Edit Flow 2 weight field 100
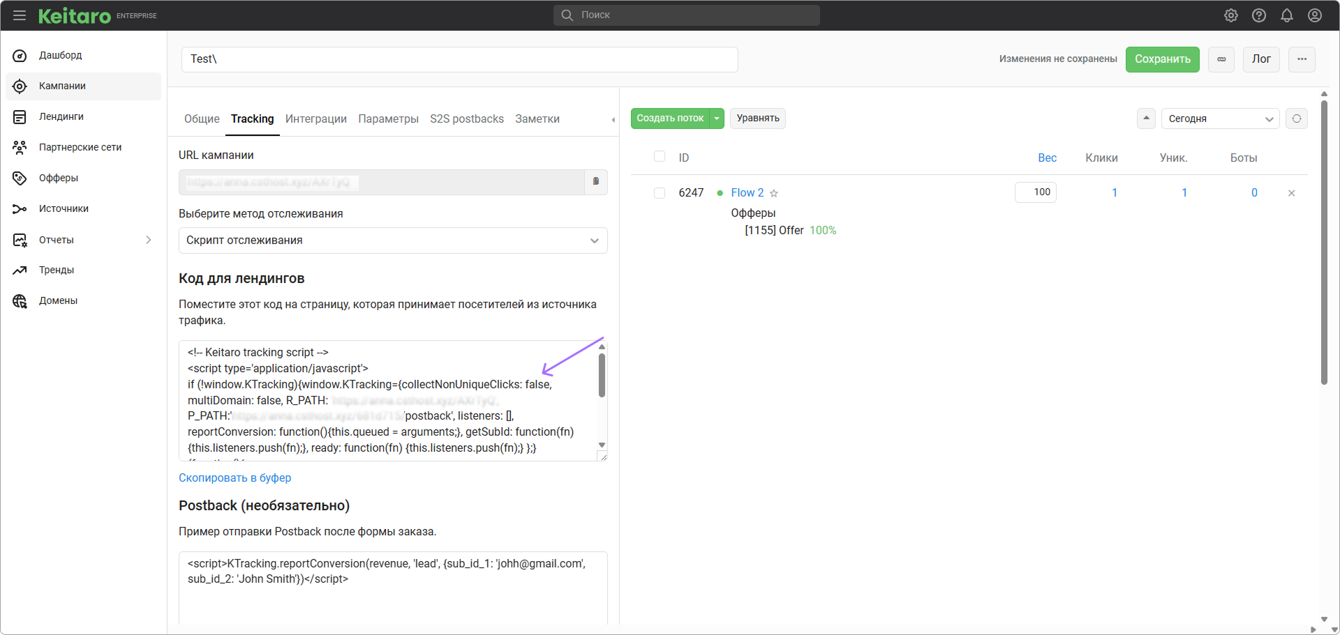The height and width of the screenshot is (635, 1340). pyautogui.click(x=1035, y=192)
